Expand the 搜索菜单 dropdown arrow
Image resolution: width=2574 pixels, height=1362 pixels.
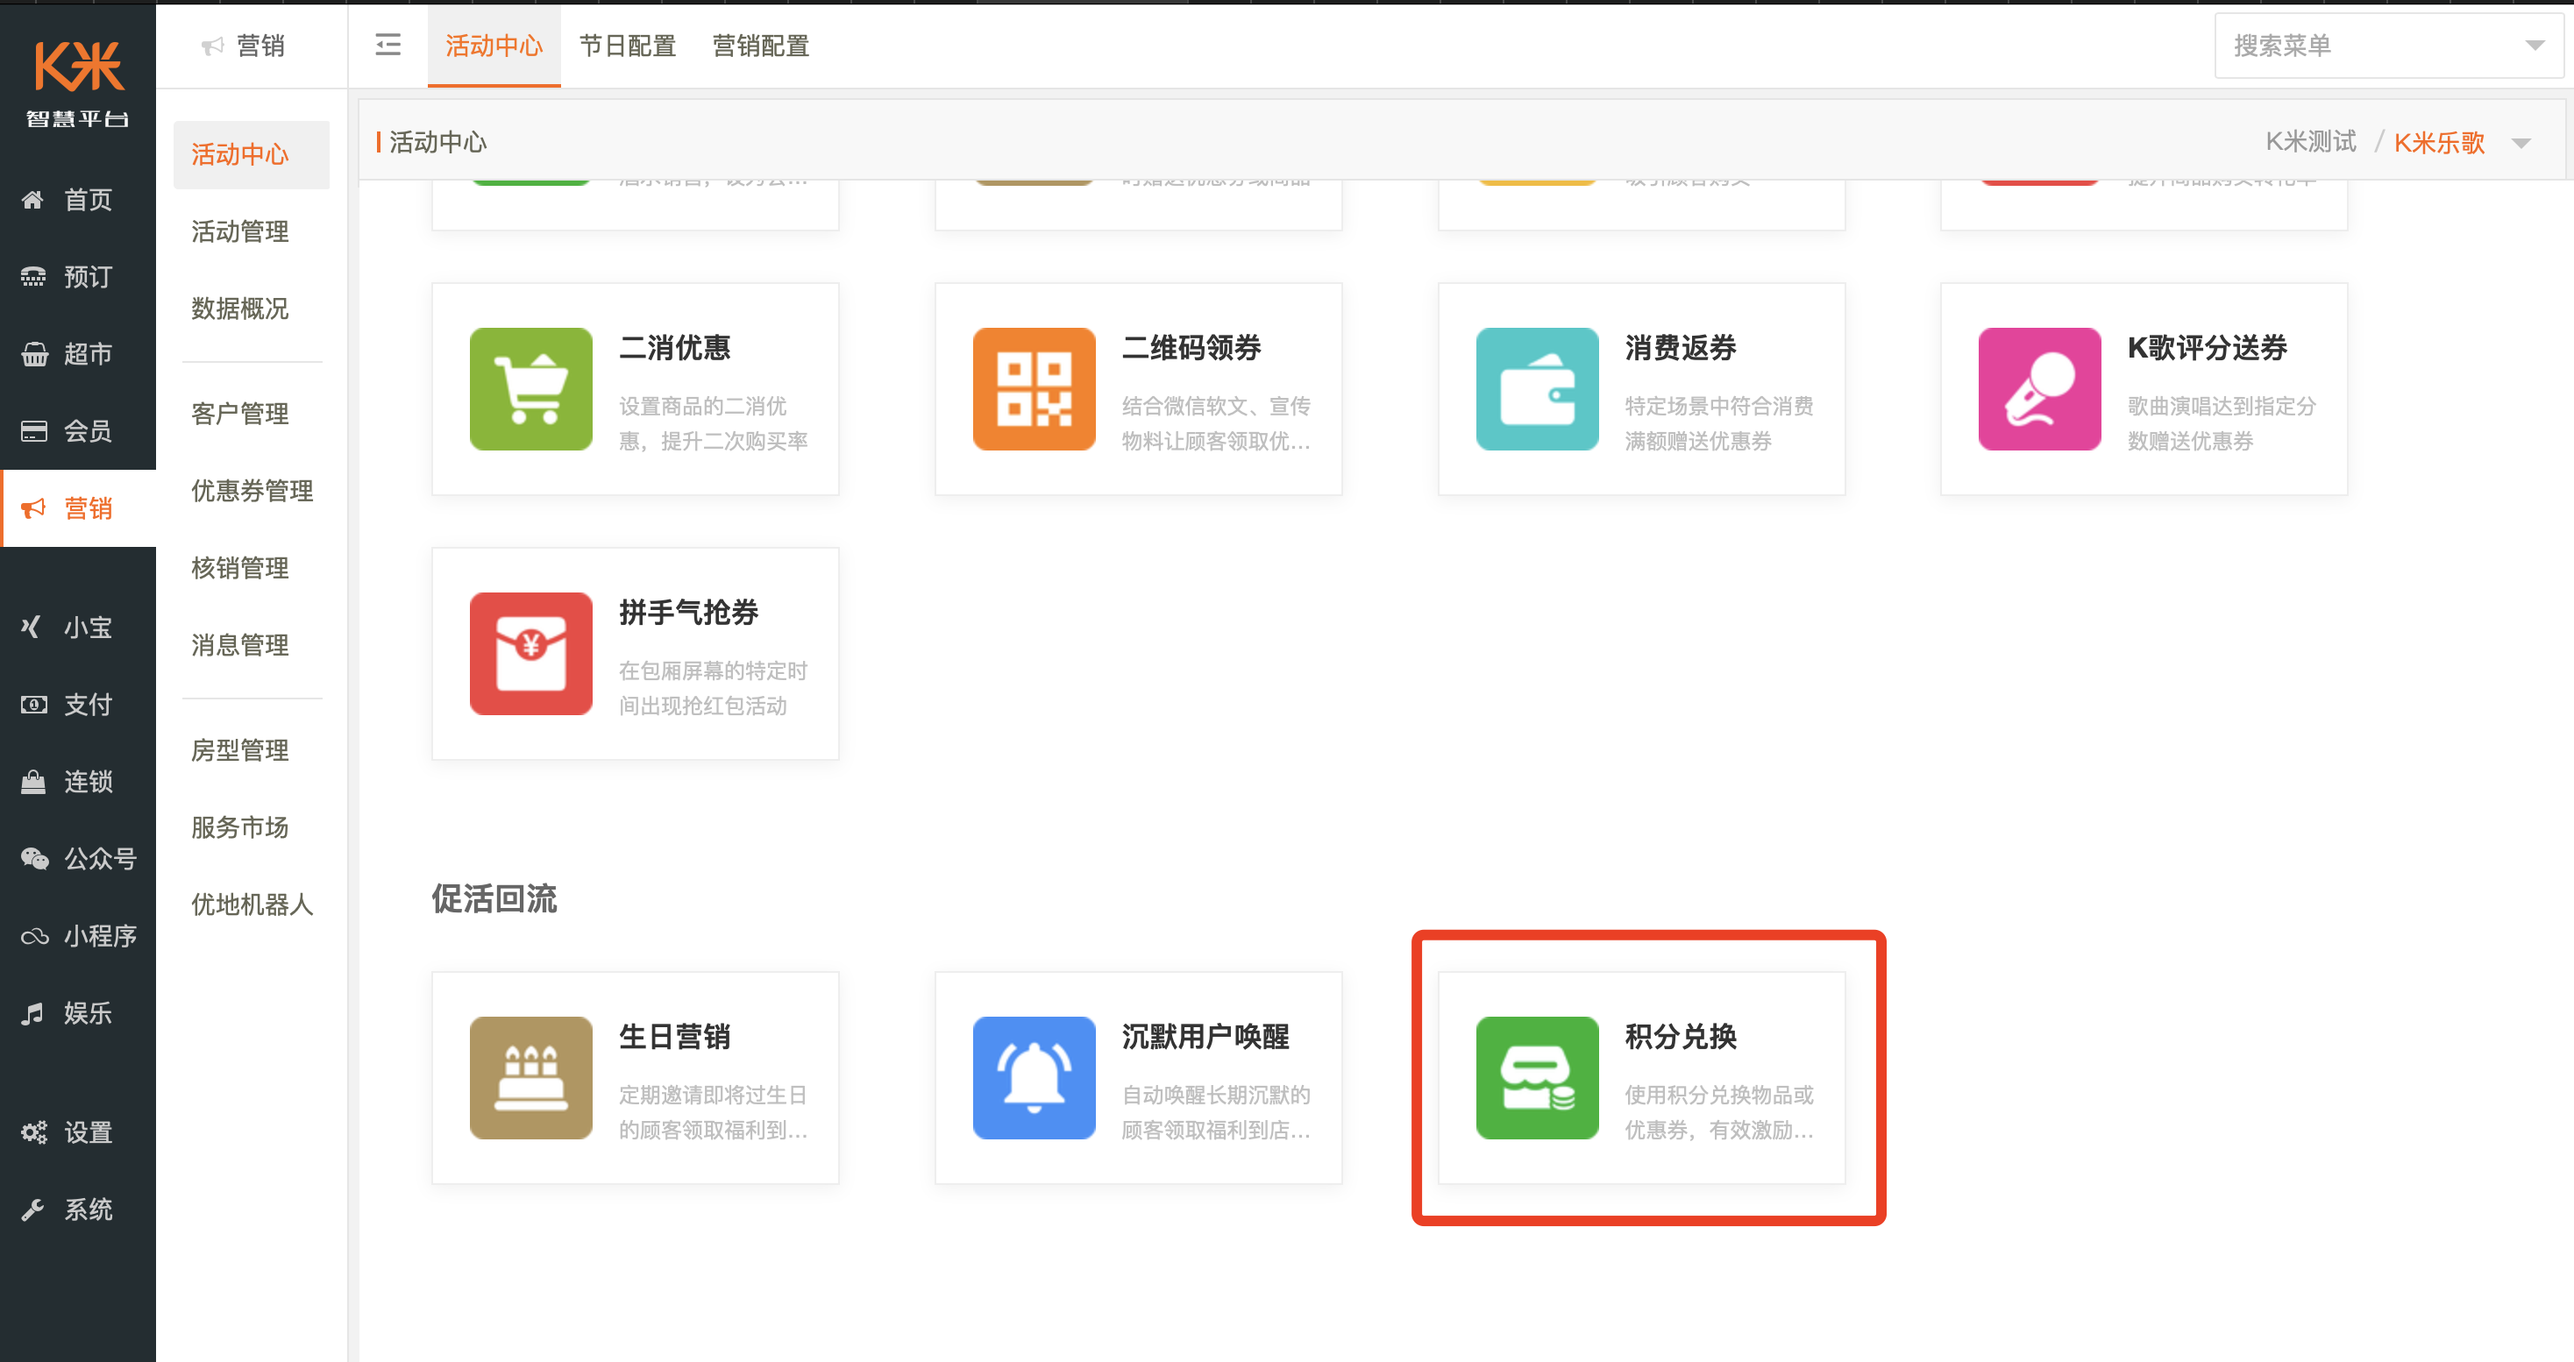coord(2534,46)
